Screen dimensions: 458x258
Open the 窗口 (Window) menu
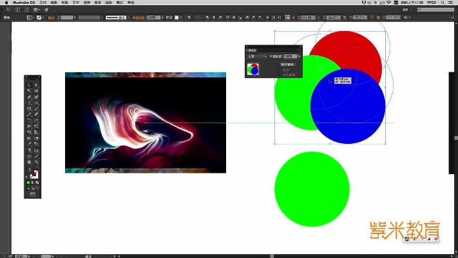point(120,3)
